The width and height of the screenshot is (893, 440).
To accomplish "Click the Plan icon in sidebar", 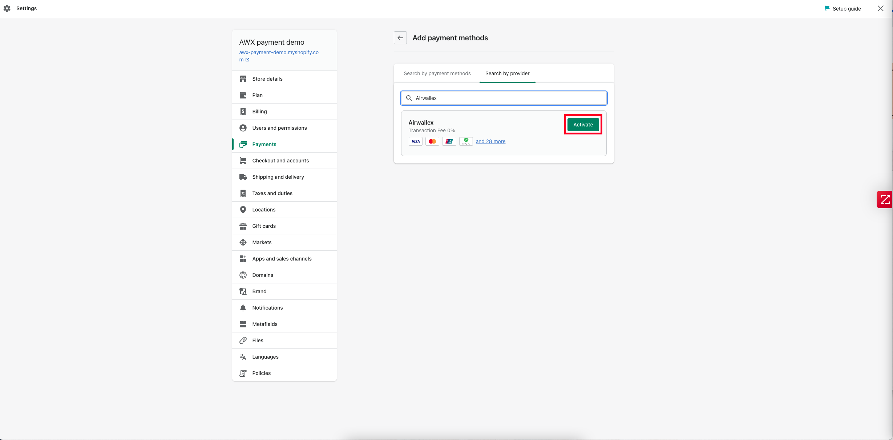I will [x=243, y=95].
